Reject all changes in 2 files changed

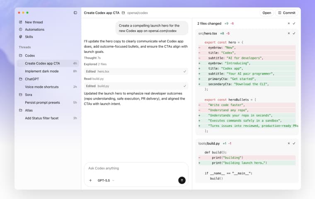coord(289,24)
